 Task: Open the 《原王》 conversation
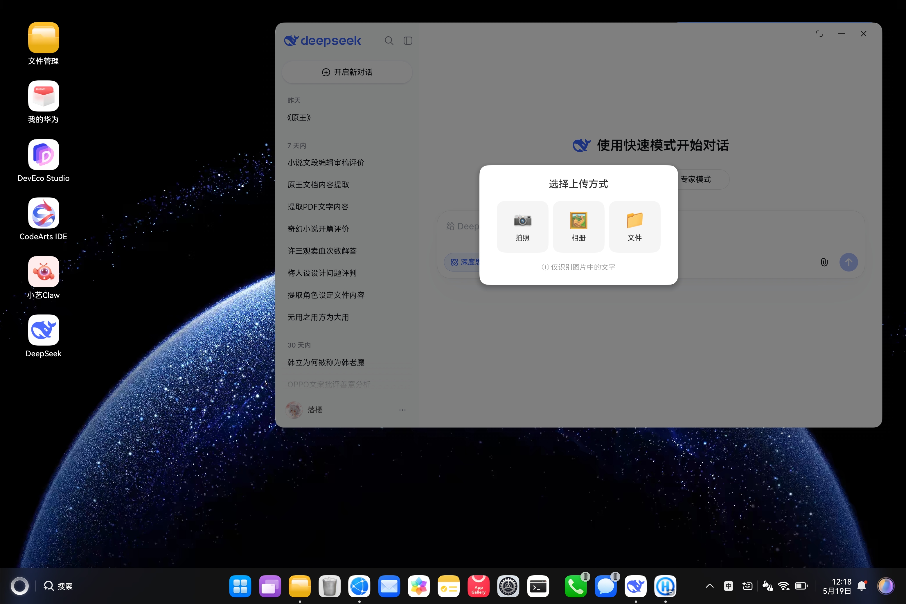[347, 118]
